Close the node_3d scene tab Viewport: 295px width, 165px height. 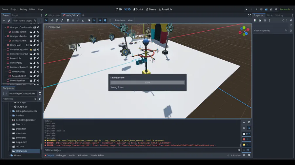tap(77, 15)
